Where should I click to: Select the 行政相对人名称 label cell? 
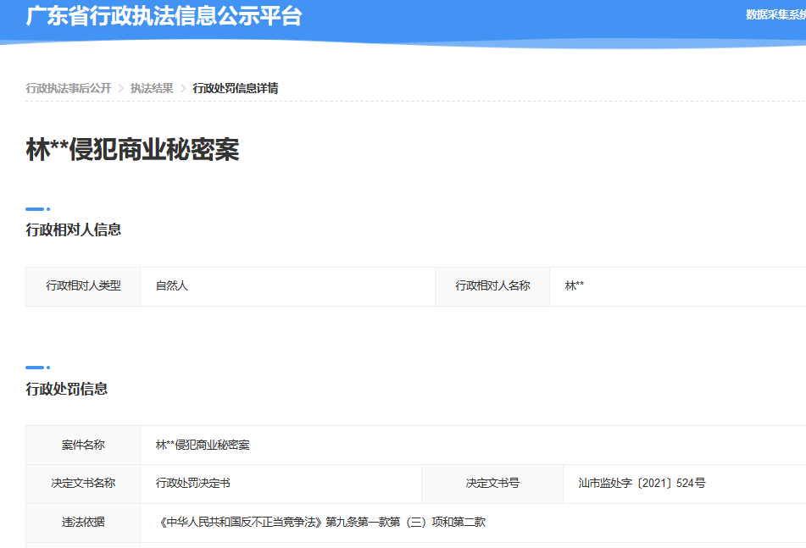492,286
